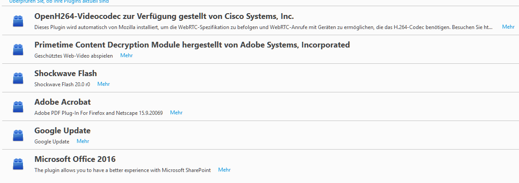This screenshot has width=519, height=183.
Task: Click the OpenH264-Videocodec plugin brick icon
Action: [x=18, y=21]
